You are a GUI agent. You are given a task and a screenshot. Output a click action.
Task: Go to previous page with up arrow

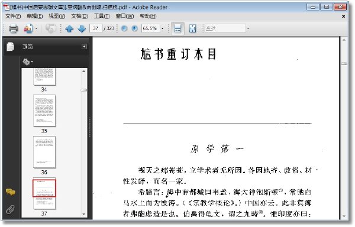click(69, 29)
